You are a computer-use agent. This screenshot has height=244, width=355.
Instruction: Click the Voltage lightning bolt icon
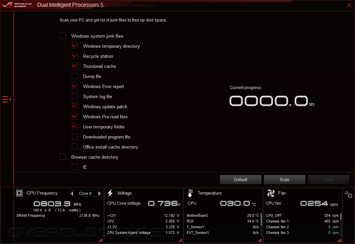(110, 193)
